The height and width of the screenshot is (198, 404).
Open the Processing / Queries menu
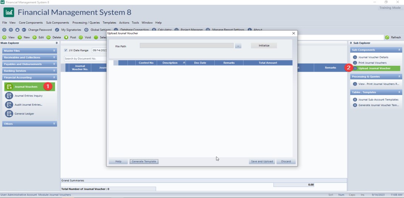86,23
